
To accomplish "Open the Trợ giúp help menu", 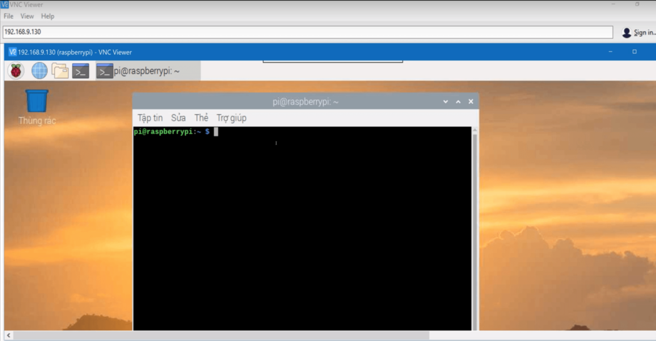I will [x=231, y=118].
